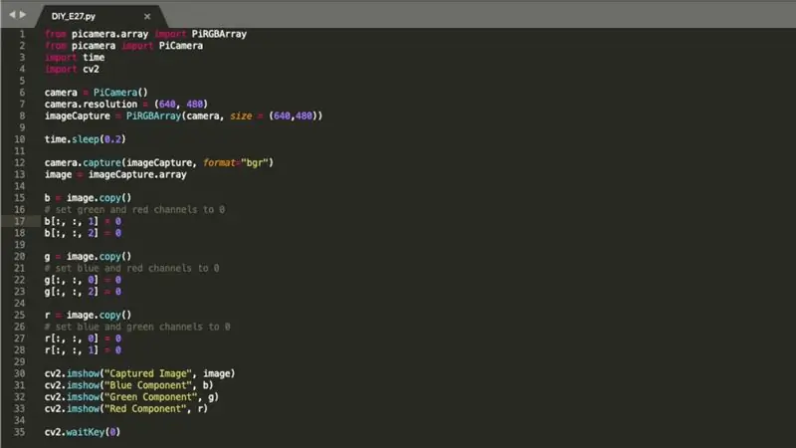Click the "Red Component" string on line 33
The width and height of the screenshot is (796, 448).
pos(145,408)
